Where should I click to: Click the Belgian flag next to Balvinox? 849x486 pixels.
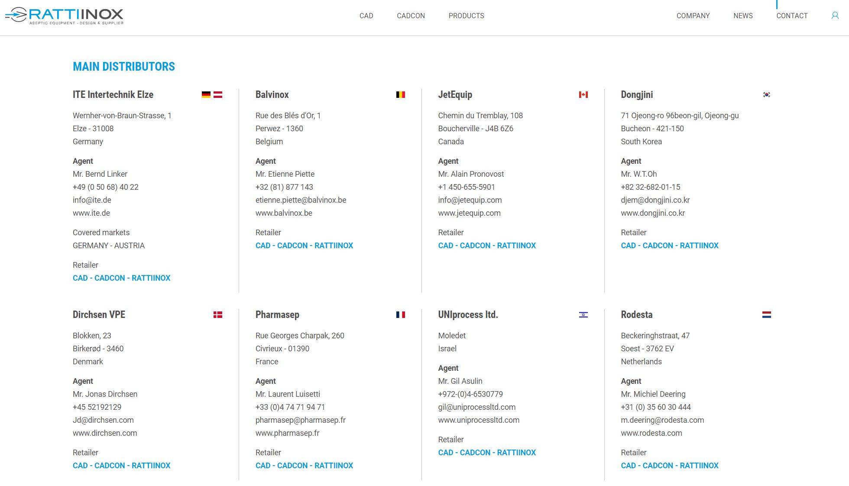tap(401, 94)
